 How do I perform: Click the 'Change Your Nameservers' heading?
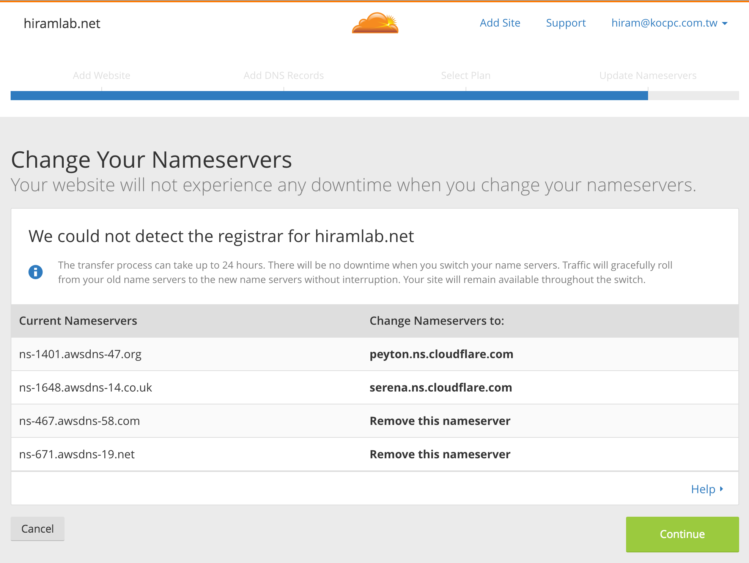point(151,160)
